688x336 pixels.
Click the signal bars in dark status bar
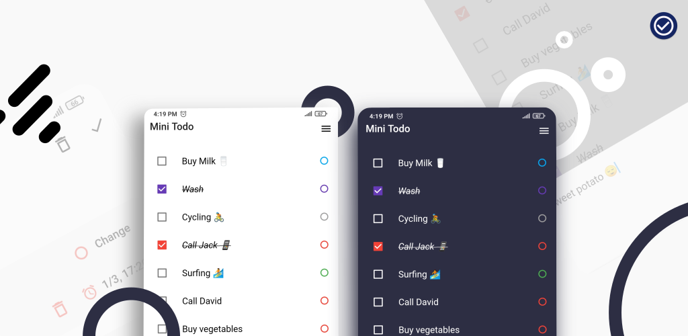tap(526, 116)
